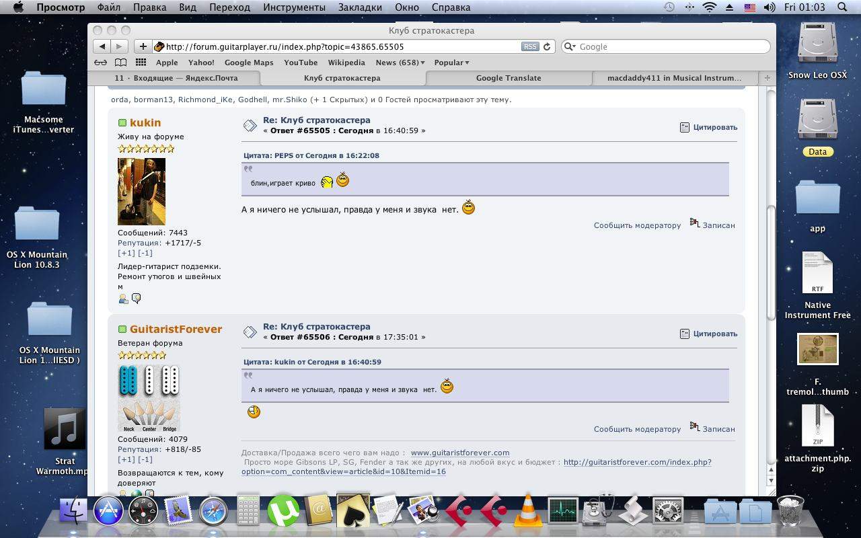Open the www.guitaristforever.com signature link
861x538 pixels.
click(x=460, y=453)
